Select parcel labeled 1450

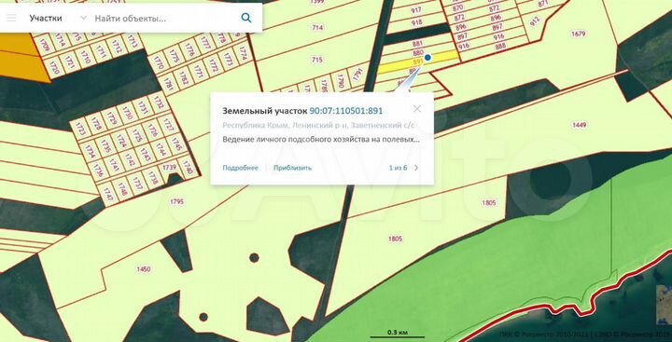144,269
